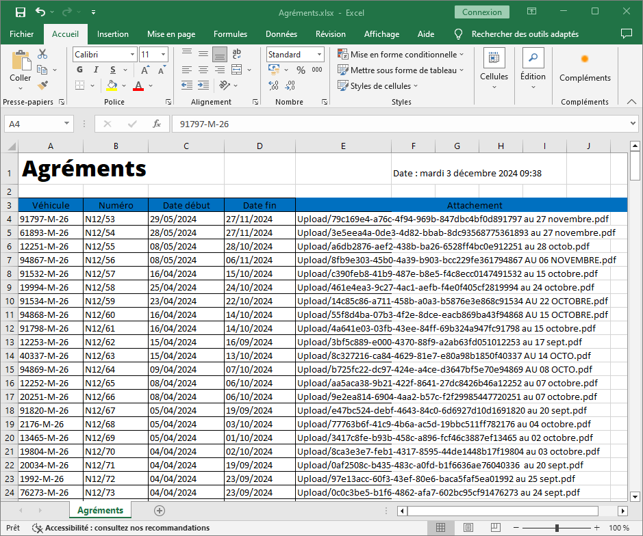Screen dimensions: 643x536
Task: Cut the selection with the scissors icon
Action: [x=42, y=53]
